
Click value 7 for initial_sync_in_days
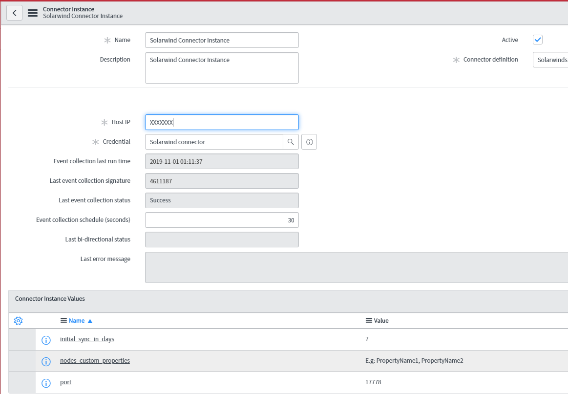pyautogui.click(x=367, y=339)
